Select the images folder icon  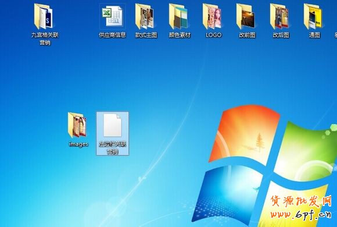[77, 125]
